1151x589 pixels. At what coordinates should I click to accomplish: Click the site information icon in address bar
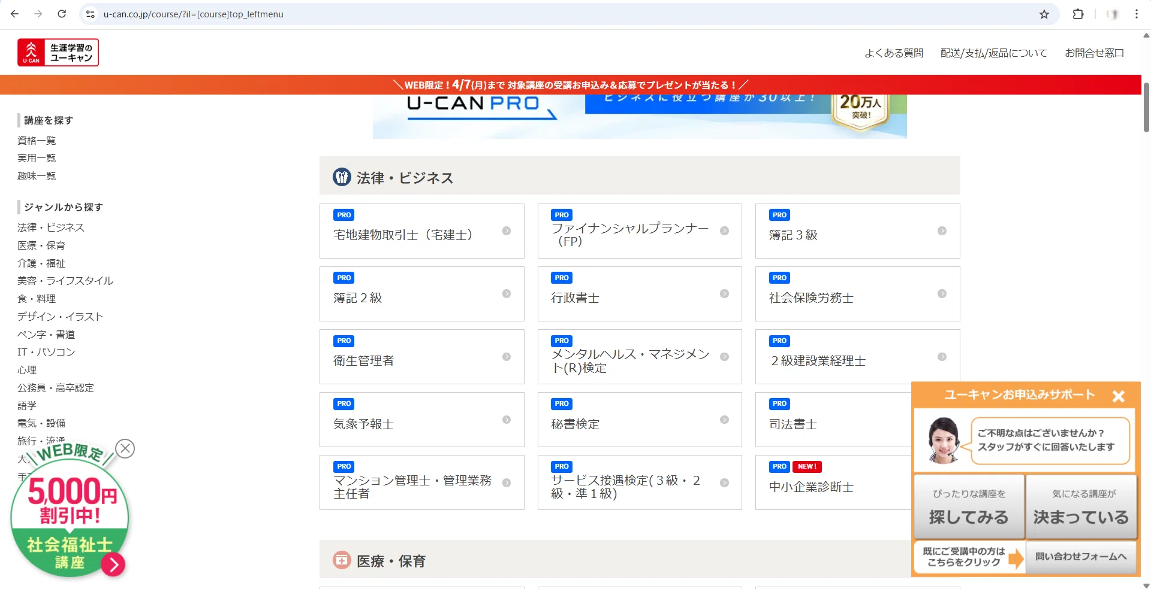[91, 14]
